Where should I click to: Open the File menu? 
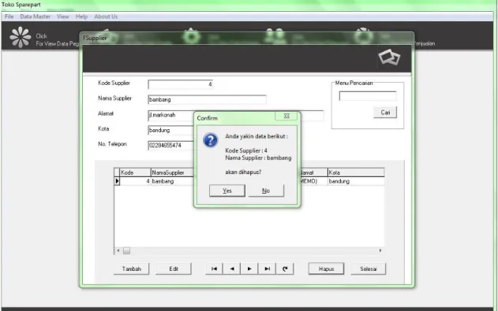[x=9, y=17]
